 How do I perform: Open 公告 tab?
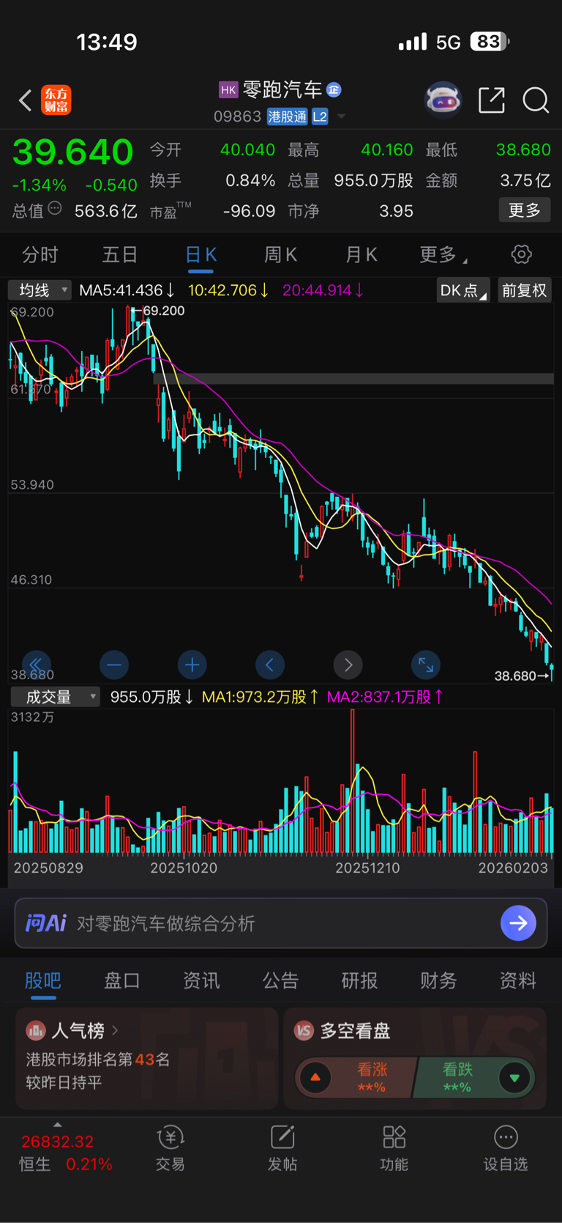[280, 980]
